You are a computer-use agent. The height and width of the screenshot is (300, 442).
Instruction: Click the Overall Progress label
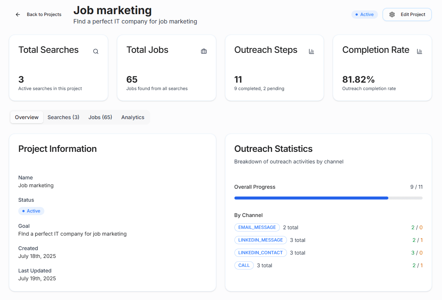click(255, 187)
